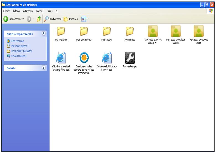The image size is (215, 152).
Task: Close the Gestionnaire de fichiers window
Action: pos(212,5)
